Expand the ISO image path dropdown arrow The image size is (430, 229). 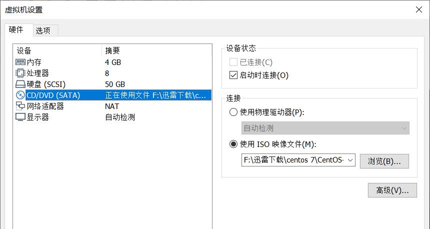click(350, 160)
